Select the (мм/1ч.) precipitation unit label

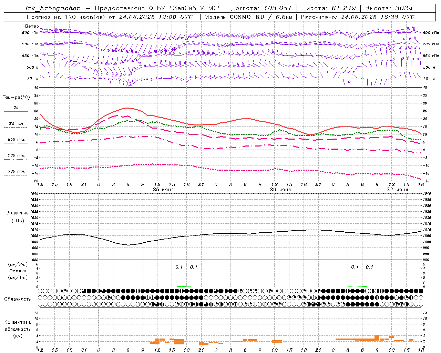coord(18,278)
